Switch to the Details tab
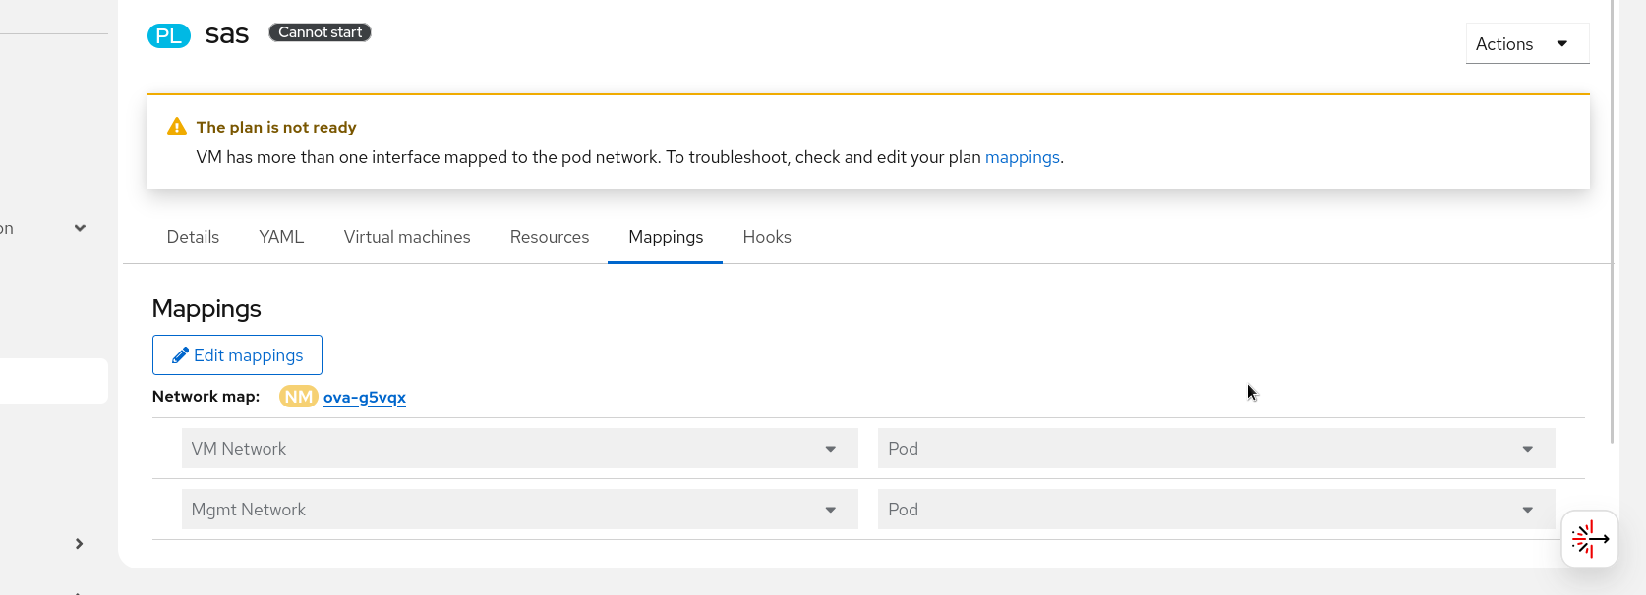The width and height of the screenshot is (1646, 595). [x=193, y=237]
